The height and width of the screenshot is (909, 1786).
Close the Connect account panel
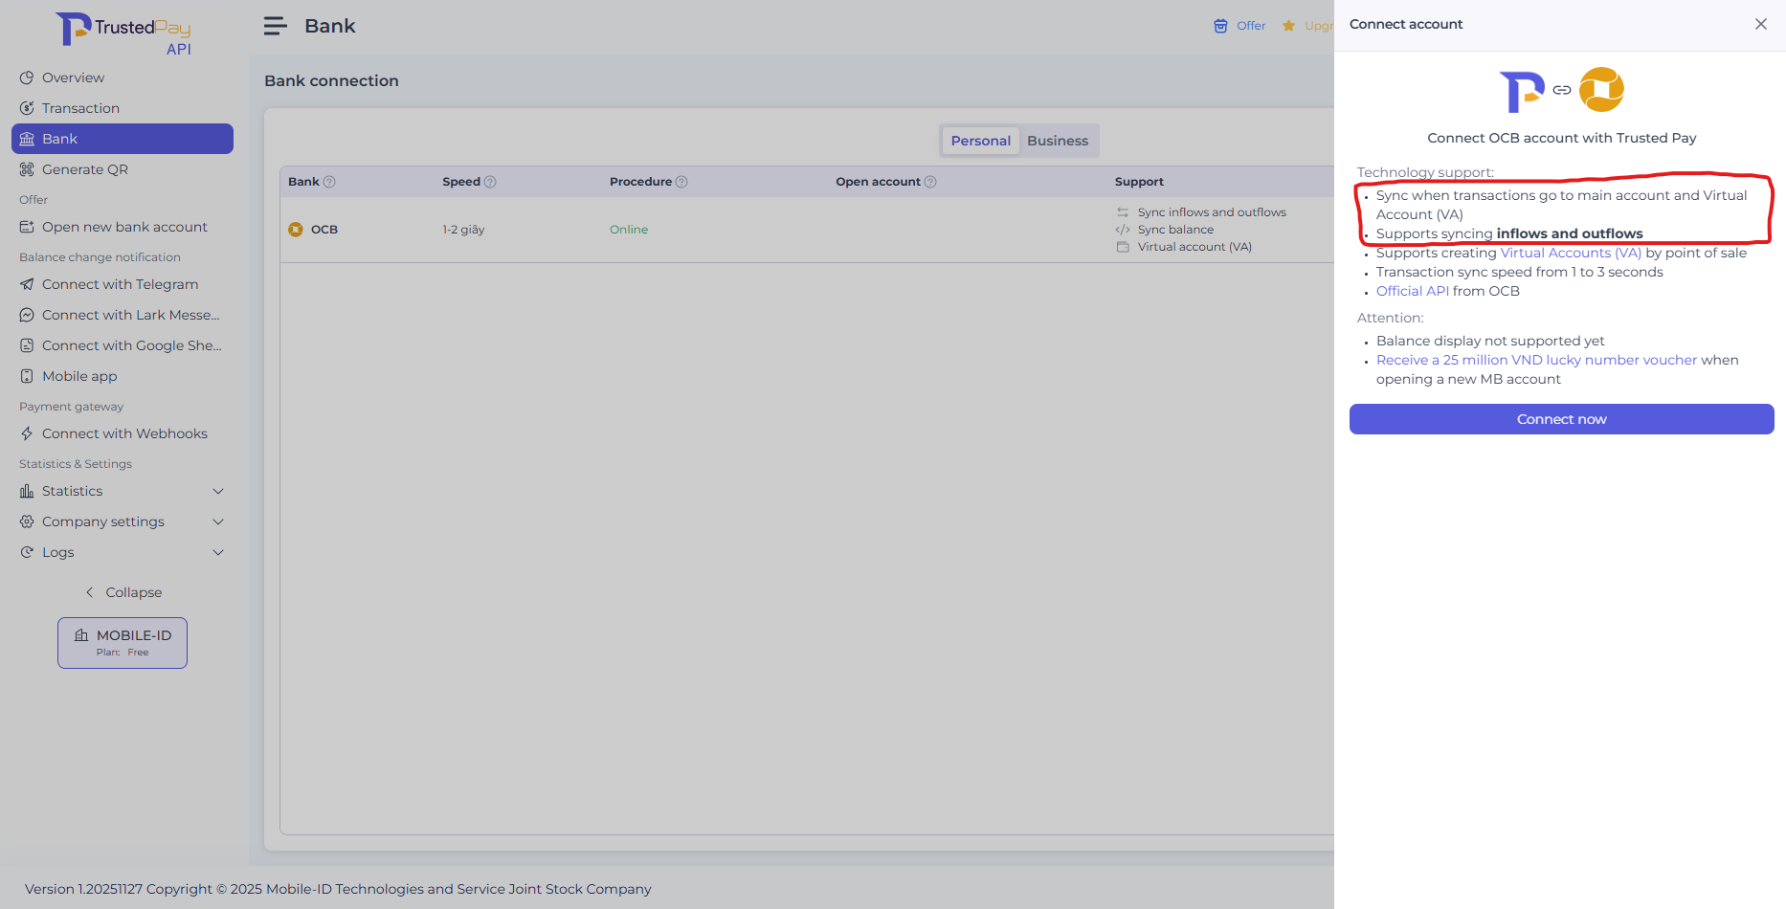tap(1761, 24)
